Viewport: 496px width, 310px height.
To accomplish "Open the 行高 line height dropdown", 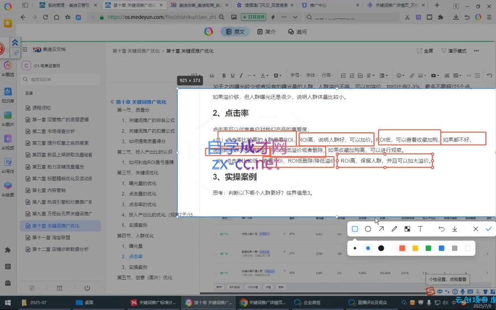I will pyautogui.click(x=327, y=76).
